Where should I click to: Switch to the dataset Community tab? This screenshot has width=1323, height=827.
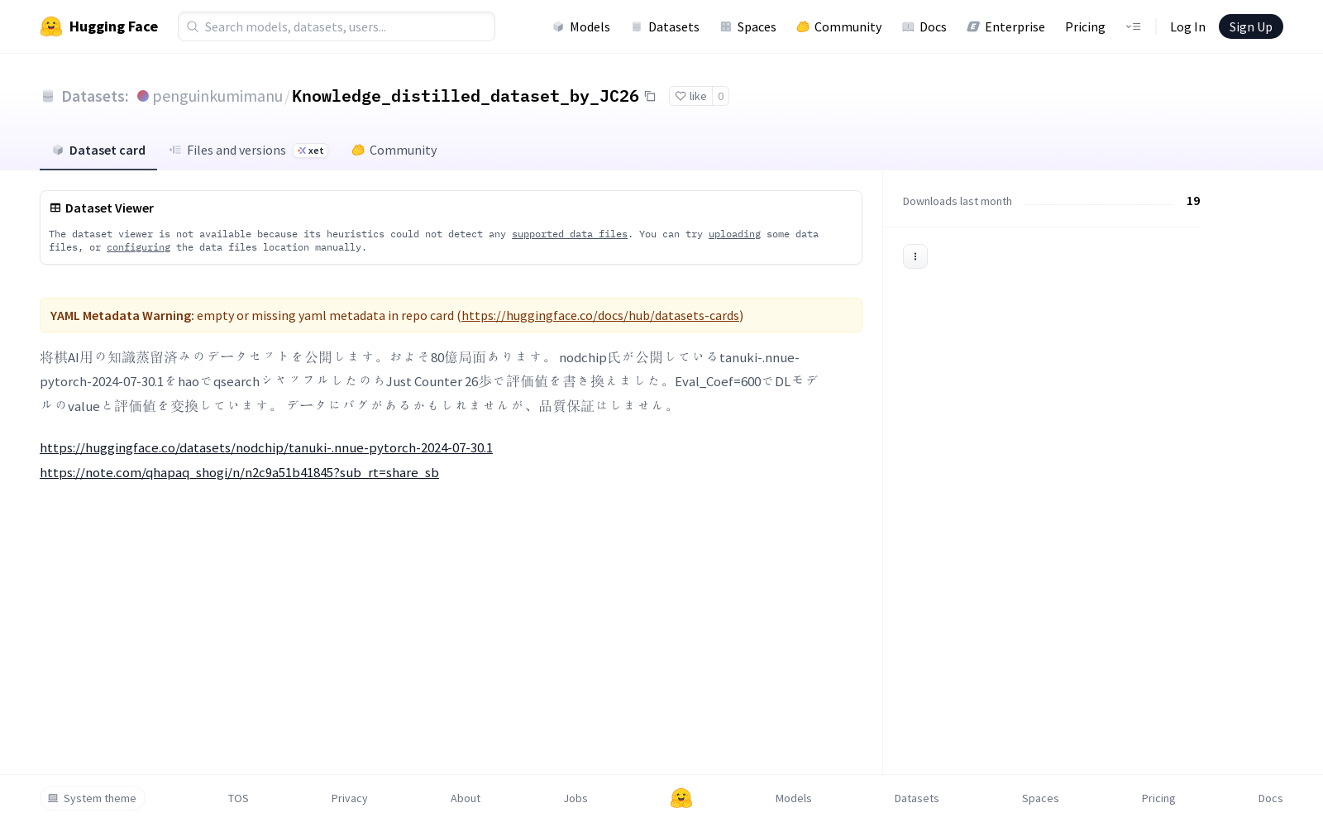pyautogui.click(x=394, y=150)
